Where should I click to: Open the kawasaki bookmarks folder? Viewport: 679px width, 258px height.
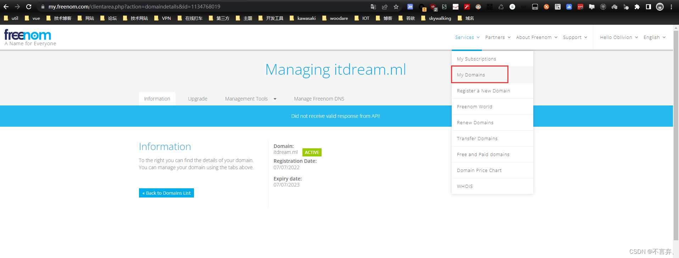[302, 18]
